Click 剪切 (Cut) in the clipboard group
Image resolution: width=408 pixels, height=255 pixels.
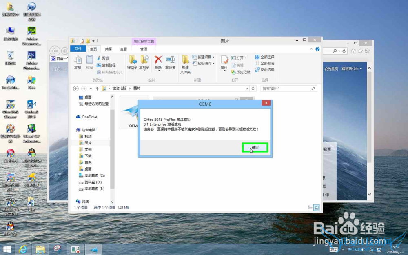103,58
